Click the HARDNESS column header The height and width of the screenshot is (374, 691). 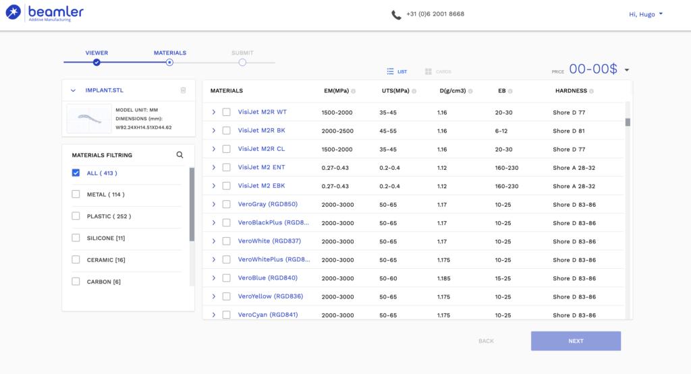point(571,91)
